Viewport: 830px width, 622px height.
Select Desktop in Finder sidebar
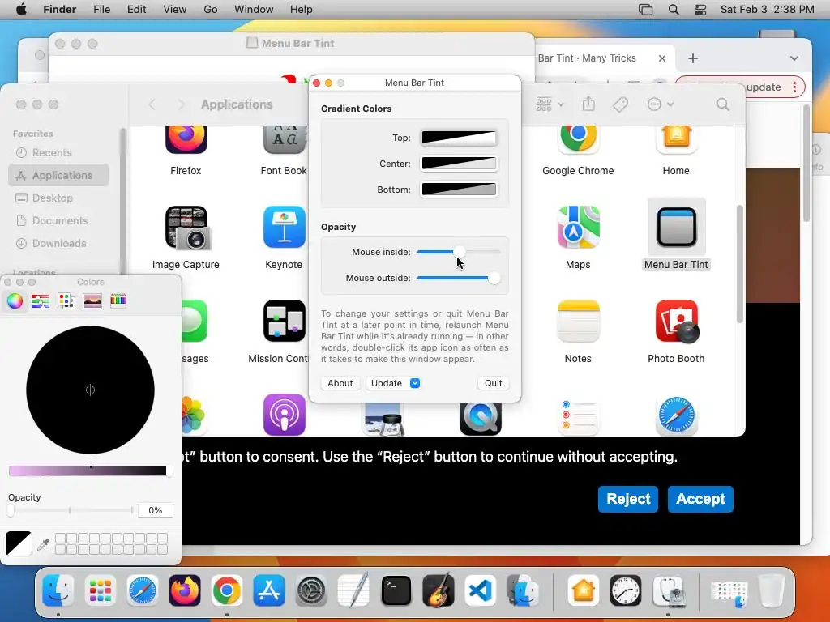click(58, 198)
